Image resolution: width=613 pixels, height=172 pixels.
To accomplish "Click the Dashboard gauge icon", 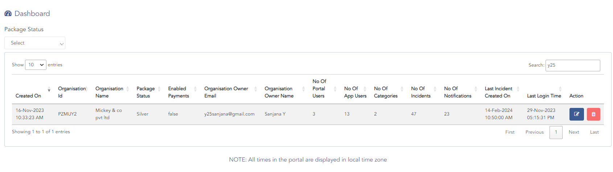I will click(8, 14).
